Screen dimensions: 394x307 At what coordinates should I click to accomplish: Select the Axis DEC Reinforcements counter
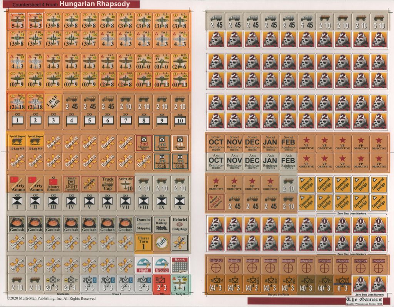pyautogui.click(x=252, y=161)
